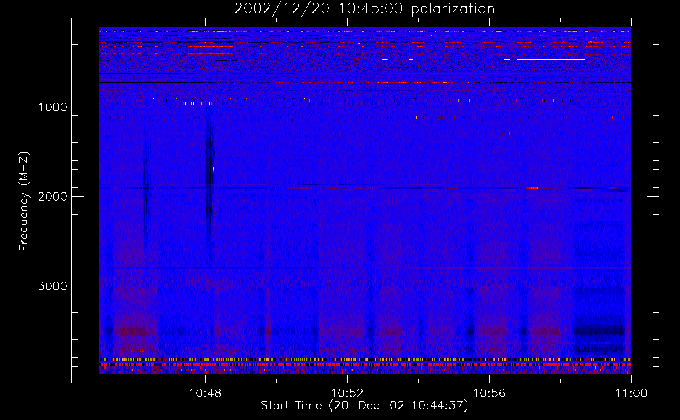The width and height of the screenshot is (680, 420).
Task: Click the long white horizontal line at top right
Action: click(x=550, y=60)
